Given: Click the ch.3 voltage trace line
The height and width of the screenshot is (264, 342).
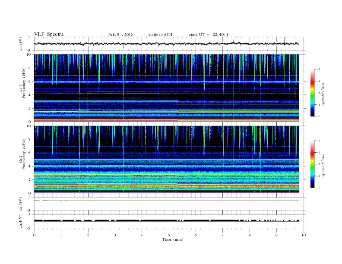Looking at the screenshot, I should 167,200.
